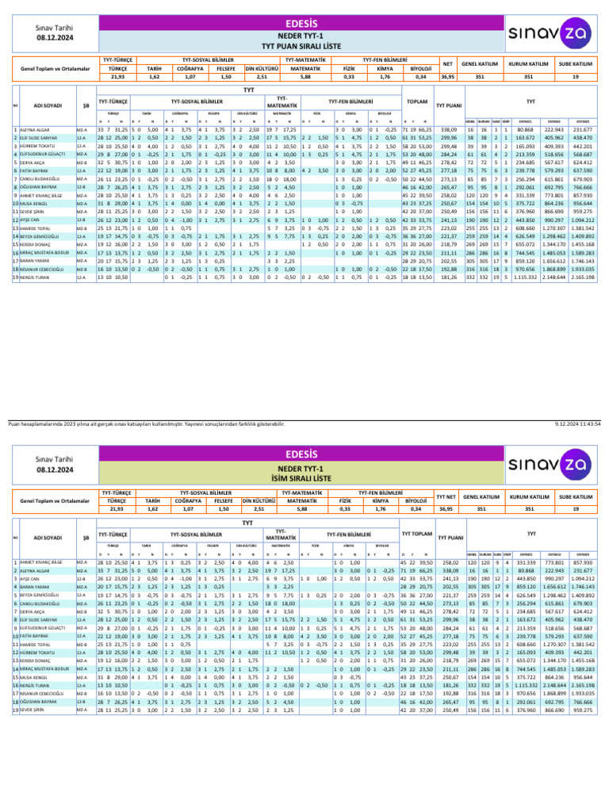The image size is (609, 812).
Task: Click the sinavza logo on the first page
Action: tap(550, 33)
